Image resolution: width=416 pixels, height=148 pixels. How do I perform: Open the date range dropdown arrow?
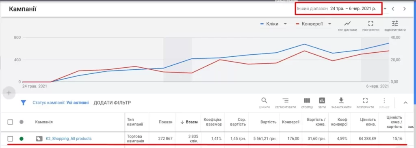pos(385,9)
